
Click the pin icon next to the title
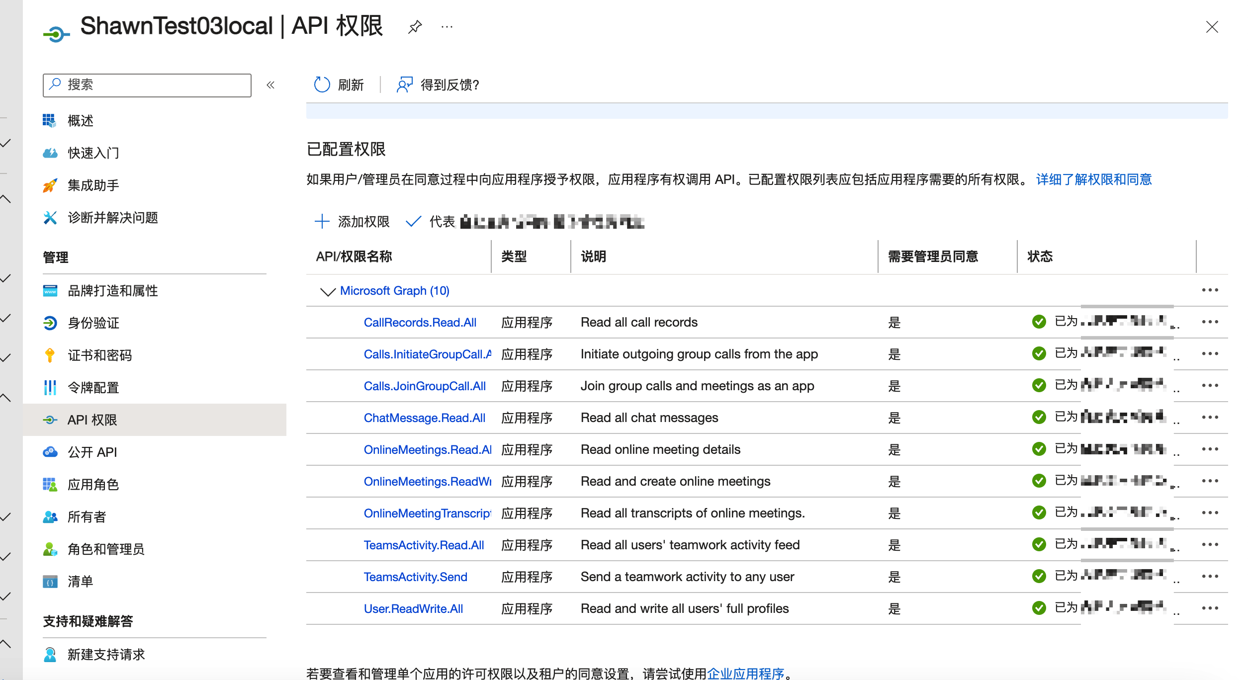pyautogui.click(x=415, y=27)
